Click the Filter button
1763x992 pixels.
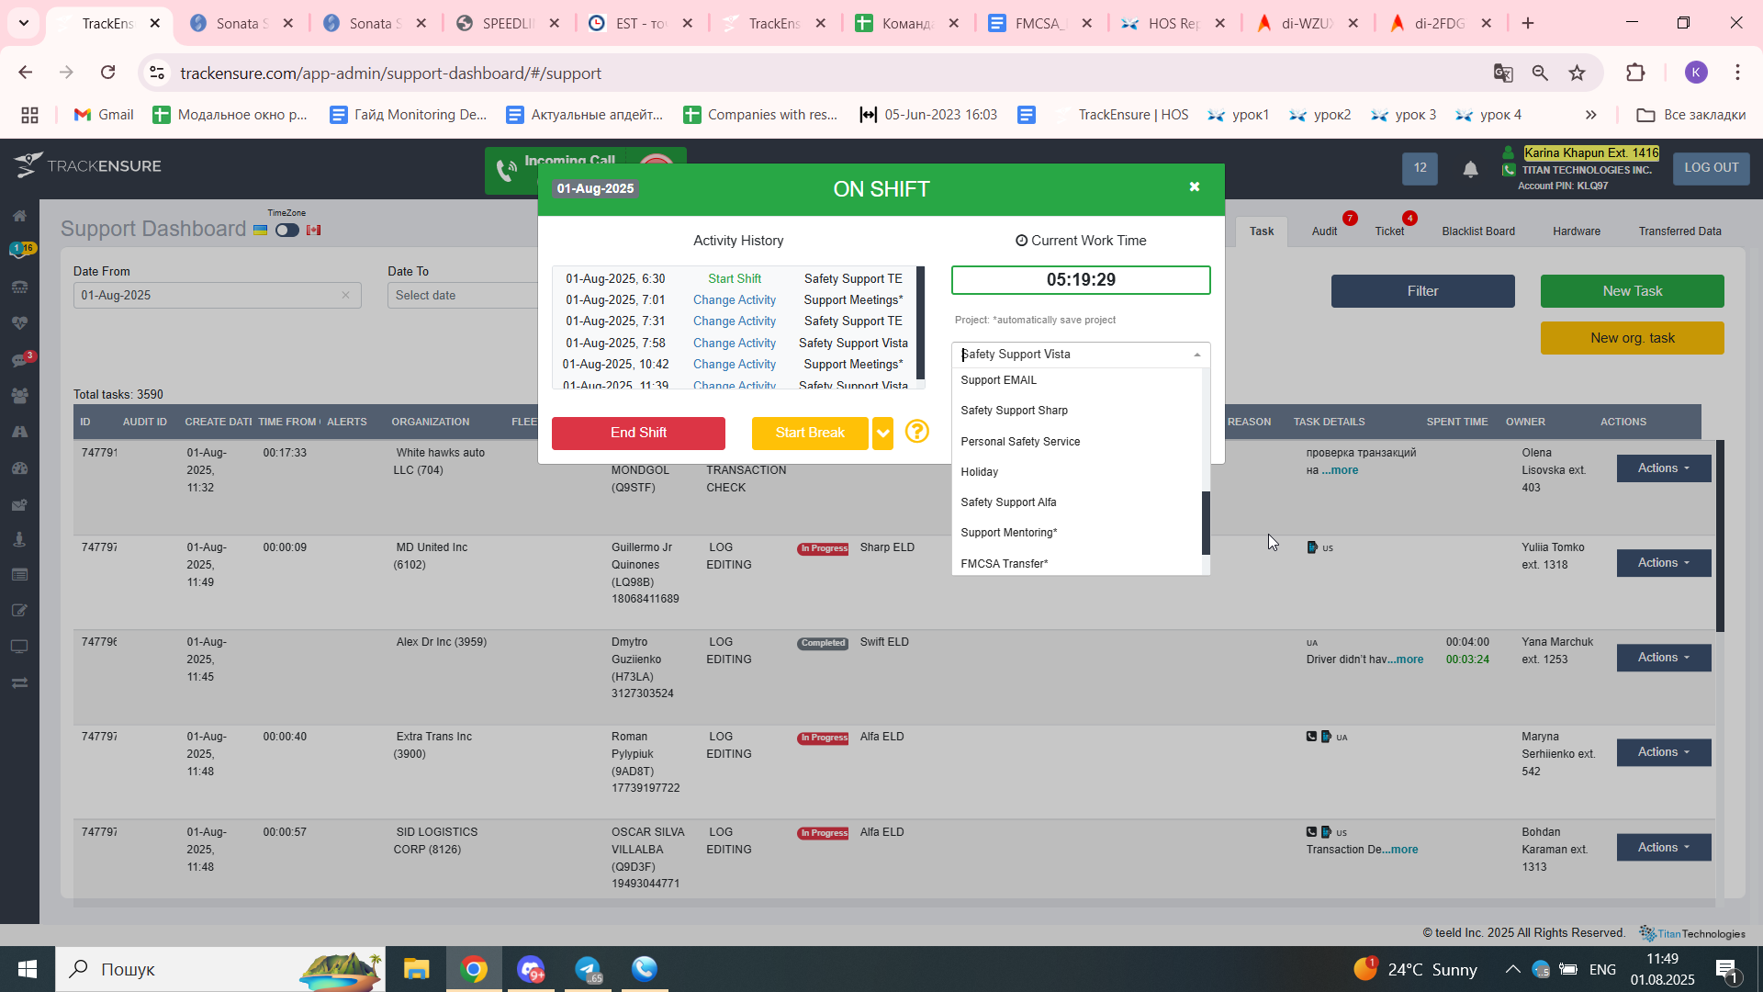point(1422,291)
